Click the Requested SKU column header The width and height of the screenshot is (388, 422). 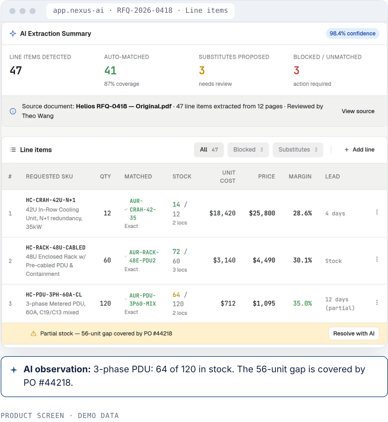coord(49,177)
